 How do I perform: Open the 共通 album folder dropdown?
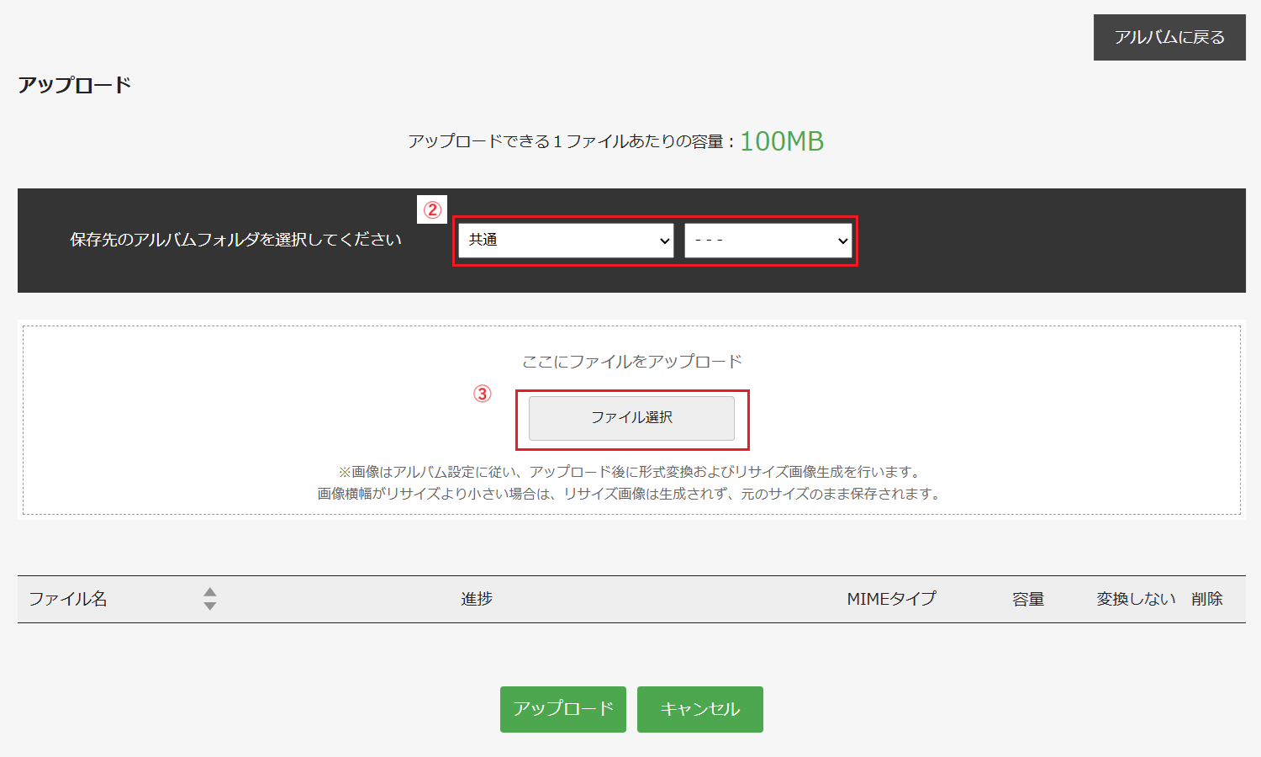[566, 241]
